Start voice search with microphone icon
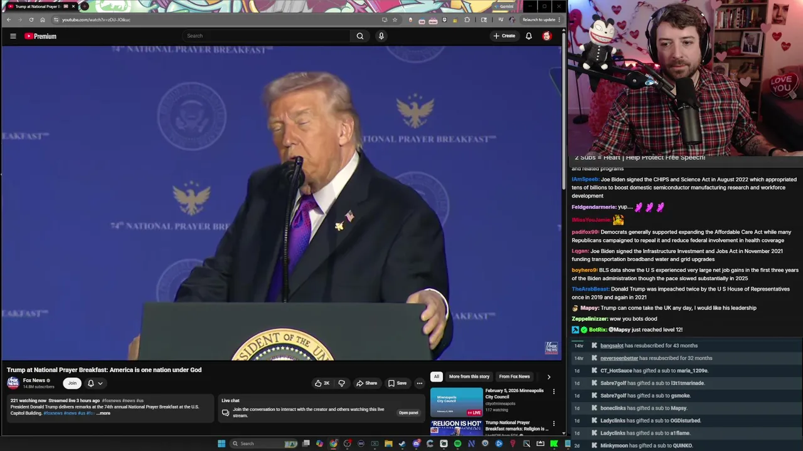Image resolution: width=803 pixels, height=451 pixels. coord(381,36)
